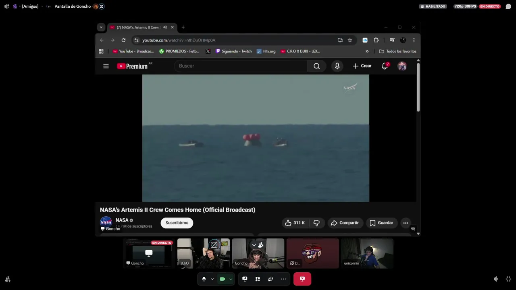The width and height of the screenshot is (516, 290).
Task: Open Chrome three-dot menu
Action: point(414,40)
